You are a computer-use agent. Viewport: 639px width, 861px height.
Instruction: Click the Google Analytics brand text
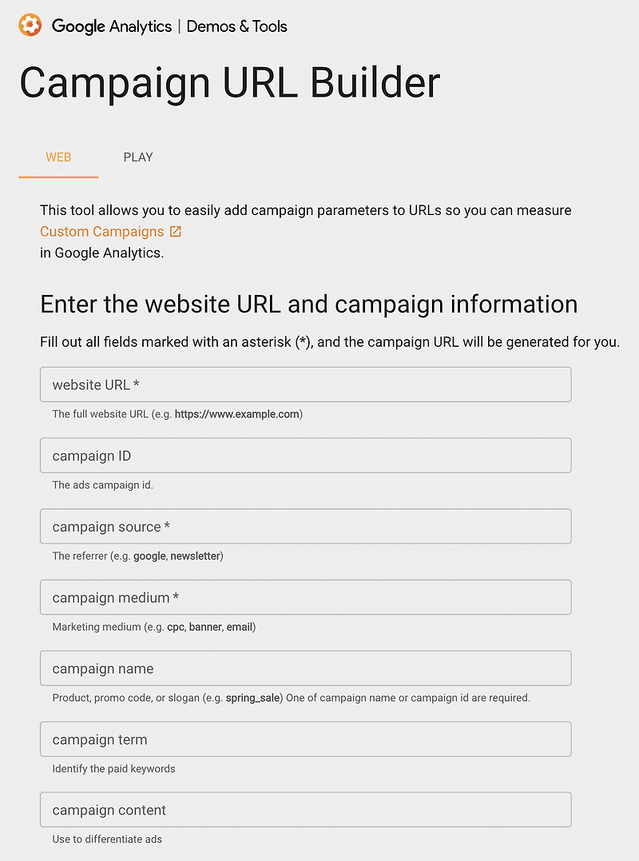111,26
